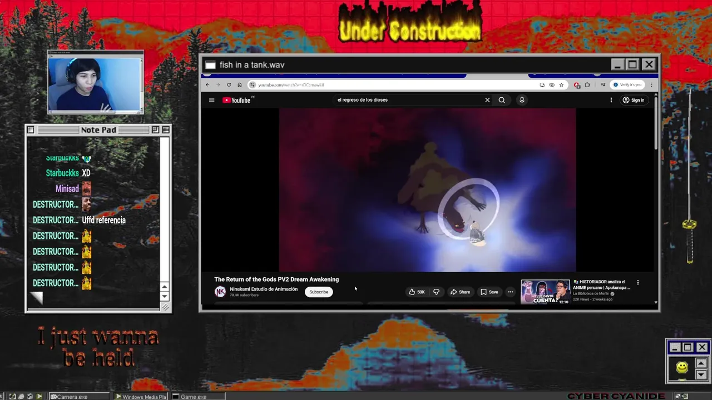Click the page scrollbar down arrow
The width and height of the screenshot is (712, 400).
[x=656, y=303]
